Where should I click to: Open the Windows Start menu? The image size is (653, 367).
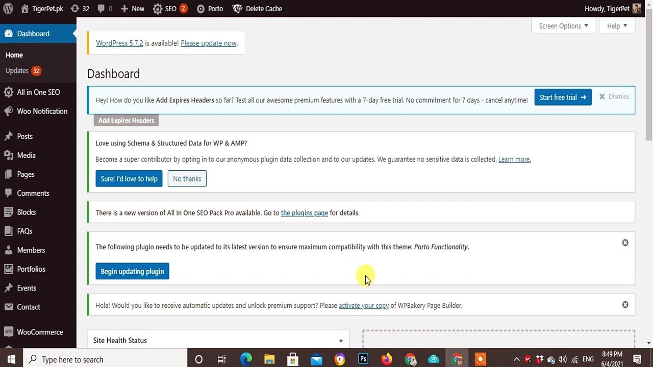pos(11,359)
